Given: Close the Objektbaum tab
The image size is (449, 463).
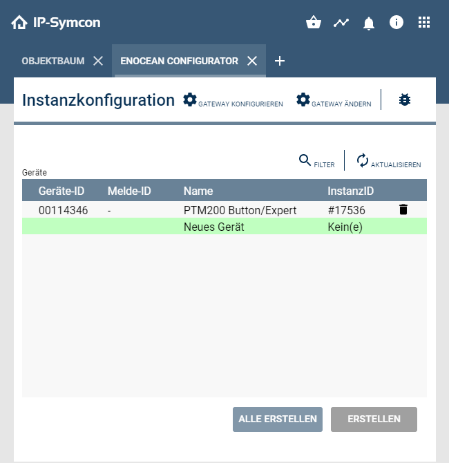Looking at the screenshot, I should (98, 61).
